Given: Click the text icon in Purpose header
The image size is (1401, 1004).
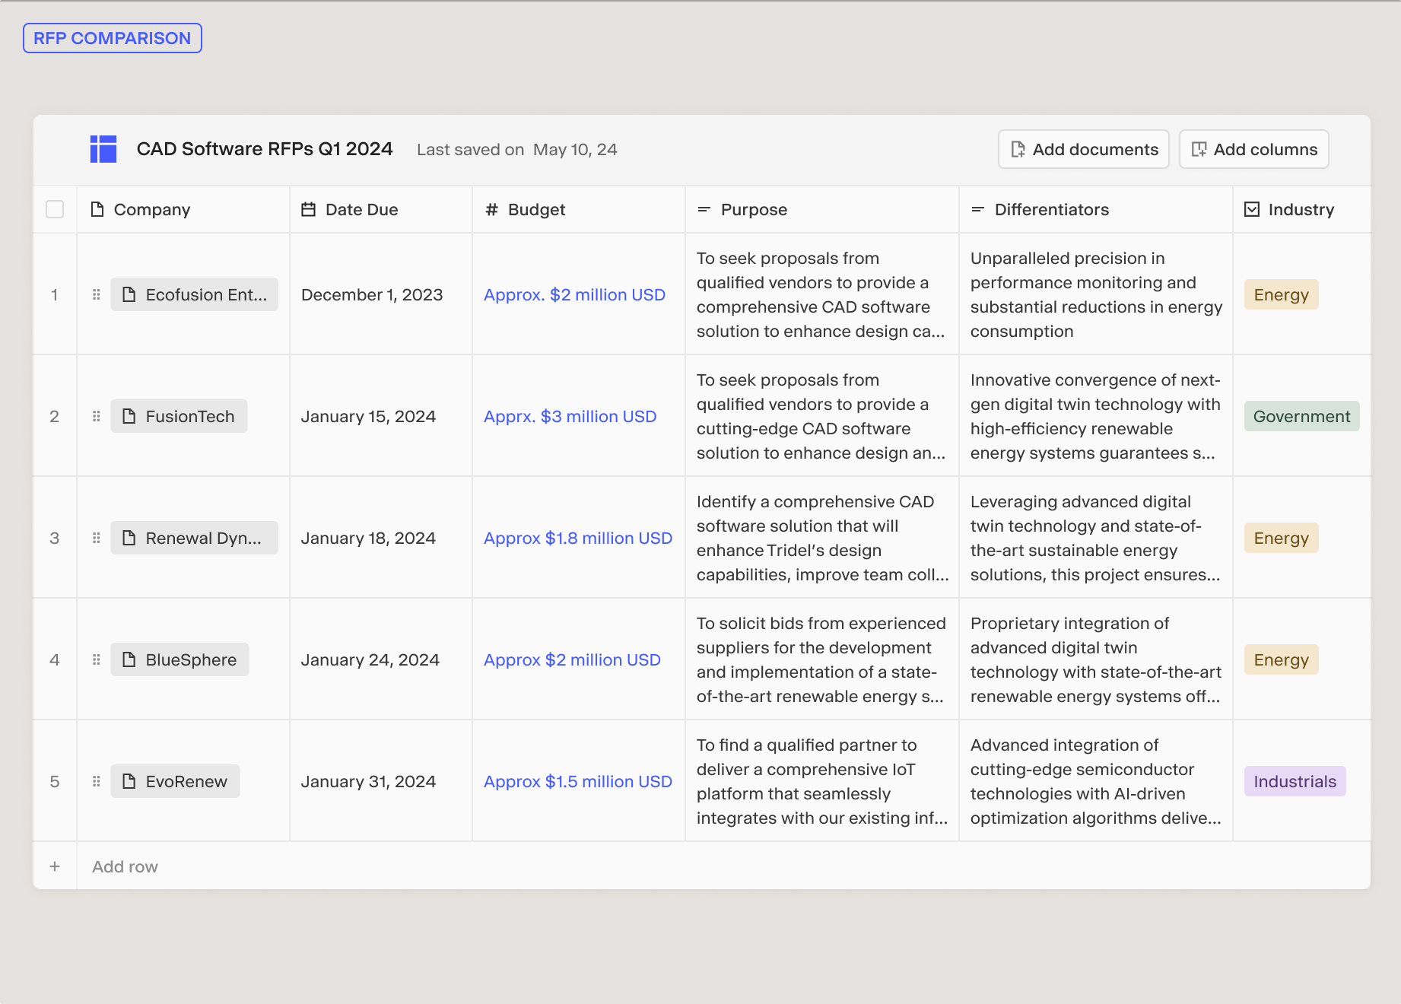Looking at the screenshot, I should pos(704,209).
